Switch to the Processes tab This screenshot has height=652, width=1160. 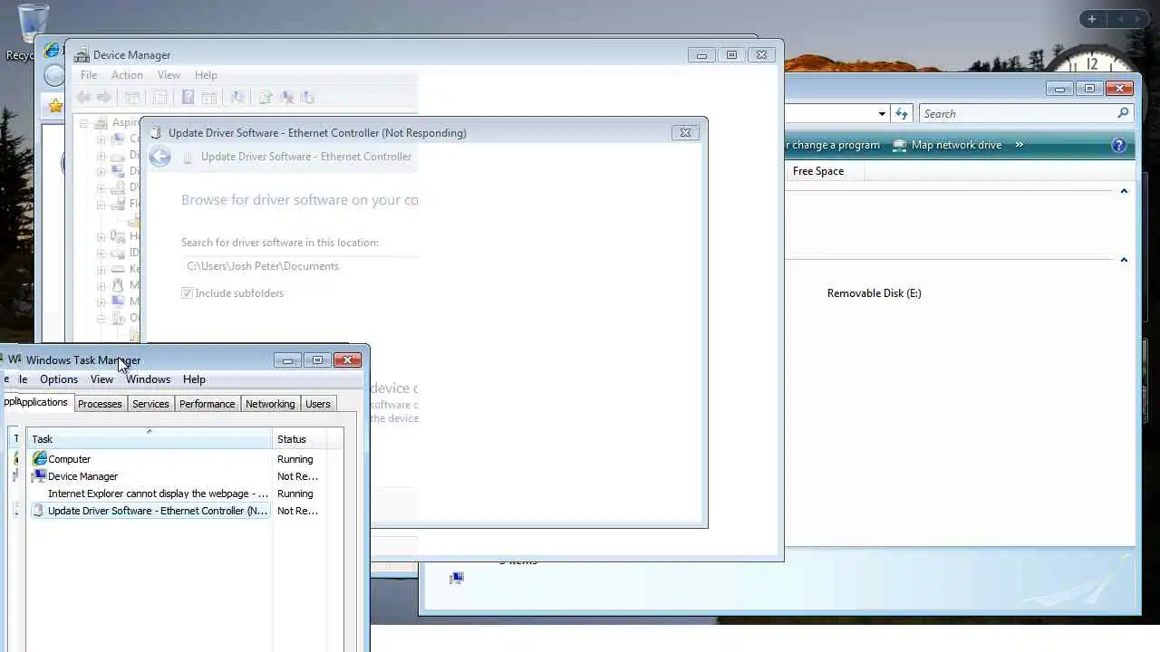(x=100, y=404)
